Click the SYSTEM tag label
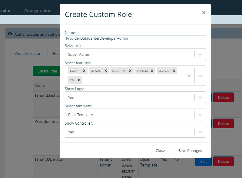Viewport: 242px width, 178px height. [x=142, y=71]
